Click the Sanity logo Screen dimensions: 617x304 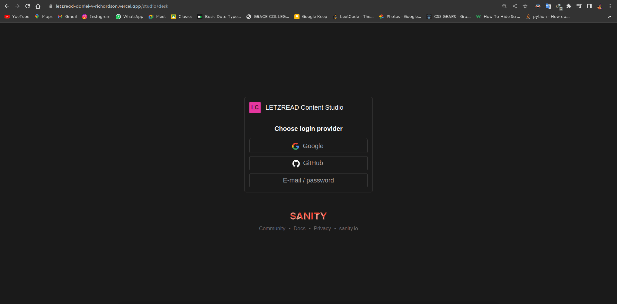pos(308,216)
